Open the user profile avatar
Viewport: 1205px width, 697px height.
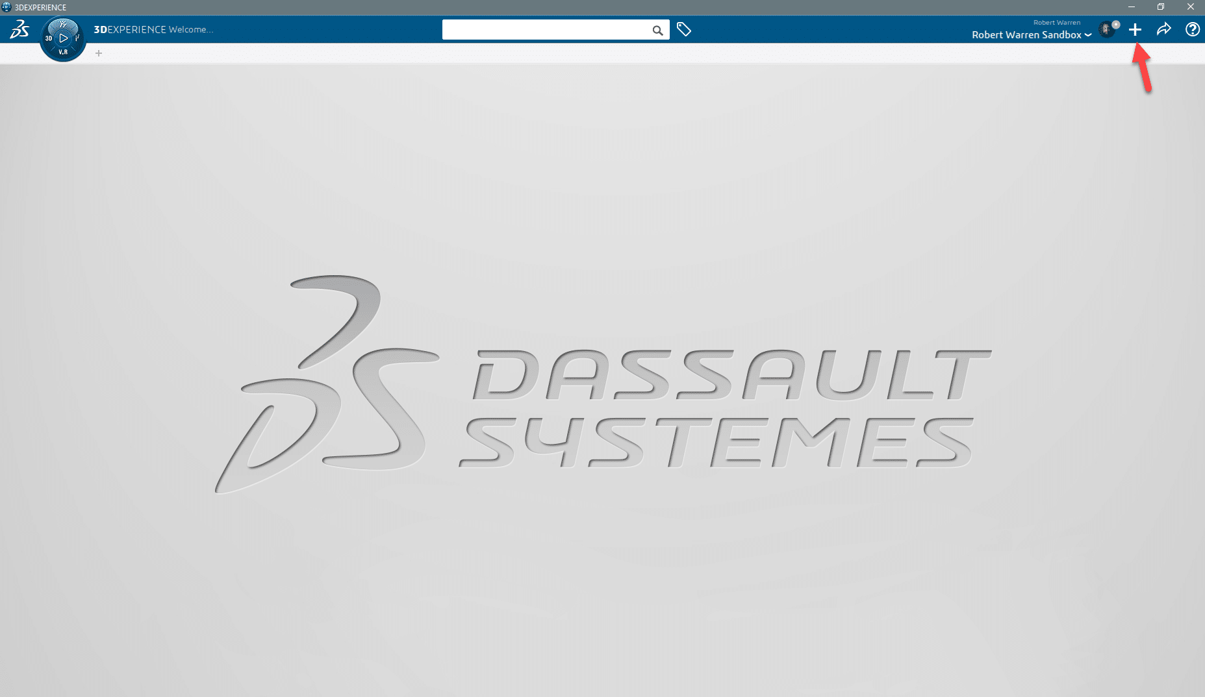(x=1108, y=29)
